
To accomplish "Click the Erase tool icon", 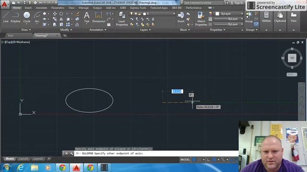I will (78, 14).
